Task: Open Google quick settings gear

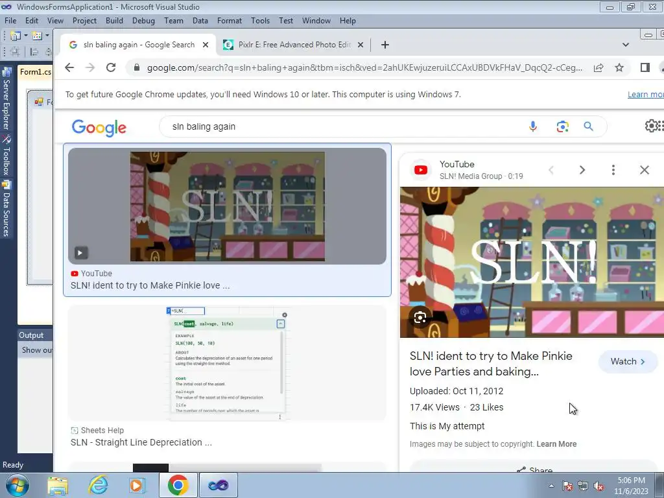Action: pyautogui.click(x=651, y=126)
